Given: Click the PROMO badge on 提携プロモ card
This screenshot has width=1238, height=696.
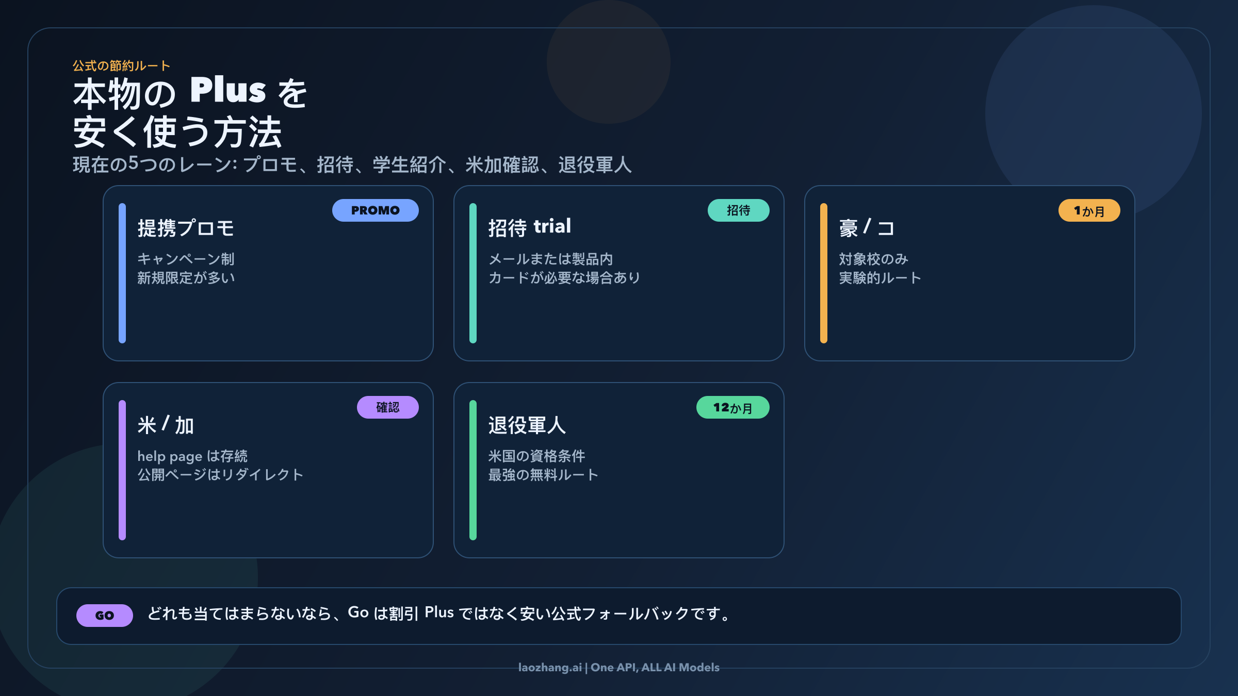Looking at the screenshot, I should [375, 210].
